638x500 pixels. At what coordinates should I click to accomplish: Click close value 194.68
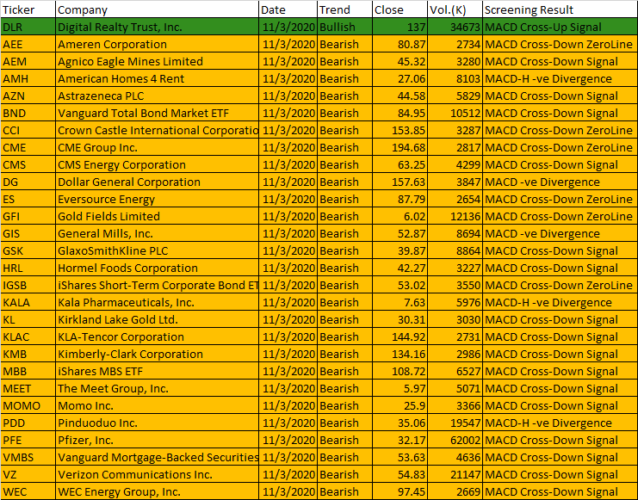(x=400, y=147)
